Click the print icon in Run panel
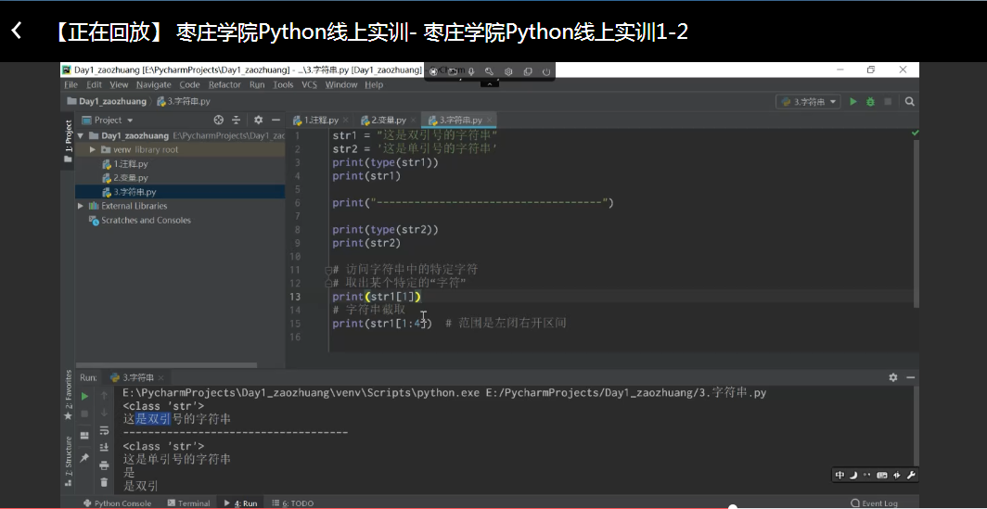 coord(104,464)
